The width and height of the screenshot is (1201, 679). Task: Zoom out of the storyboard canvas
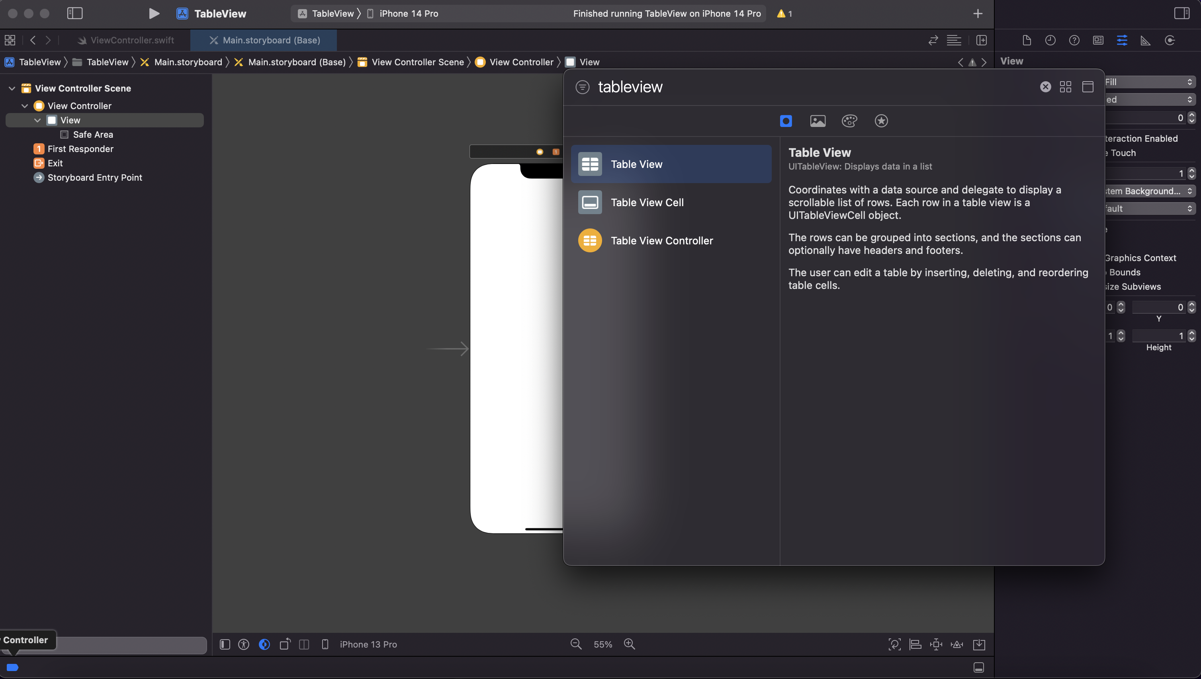tap(576, 644)
